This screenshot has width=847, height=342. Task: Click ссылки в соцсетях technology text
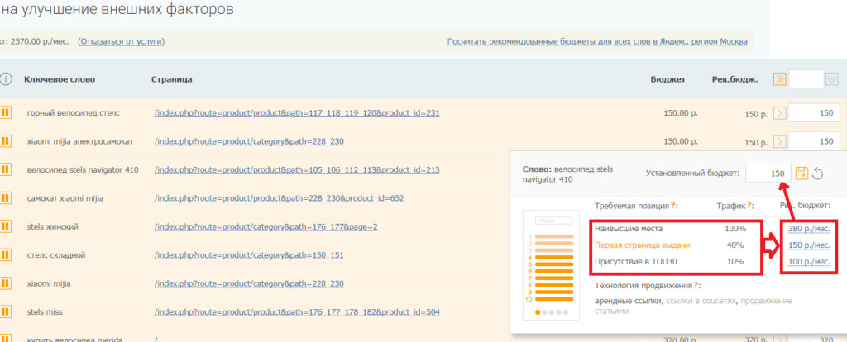pyautogui.click(x=702, y=301)
